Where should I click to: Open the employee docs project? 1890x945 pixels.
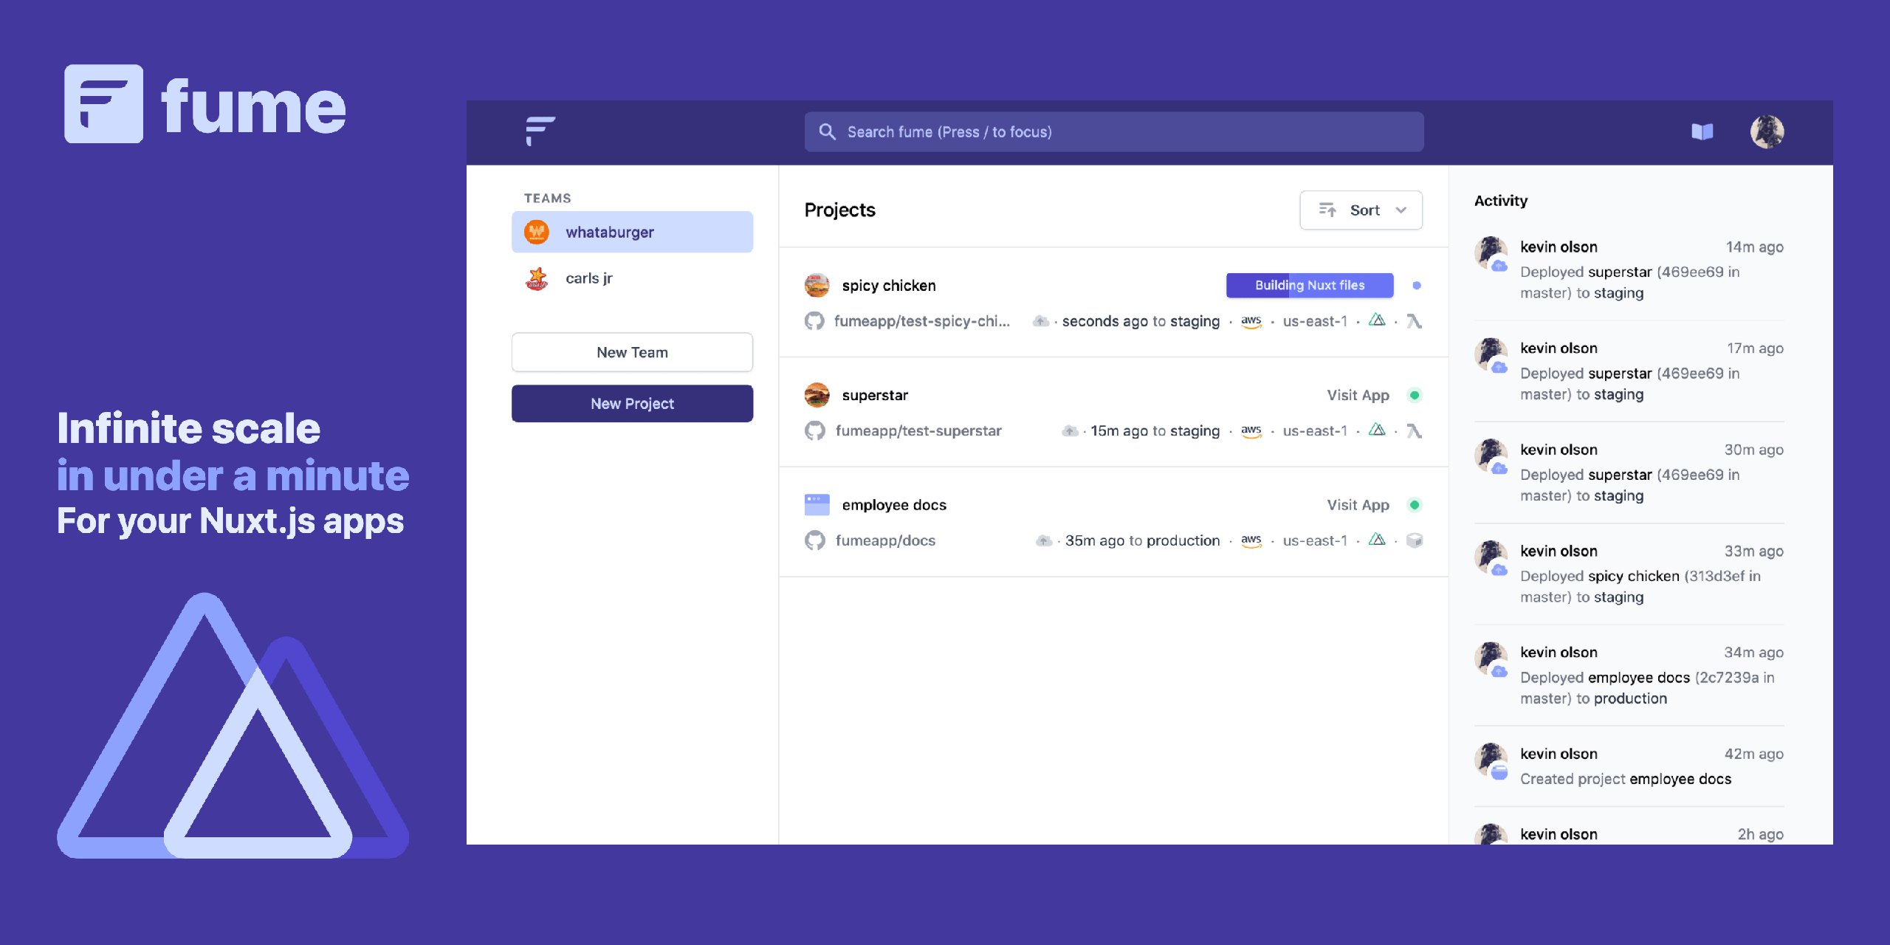(x=894, y=505)
